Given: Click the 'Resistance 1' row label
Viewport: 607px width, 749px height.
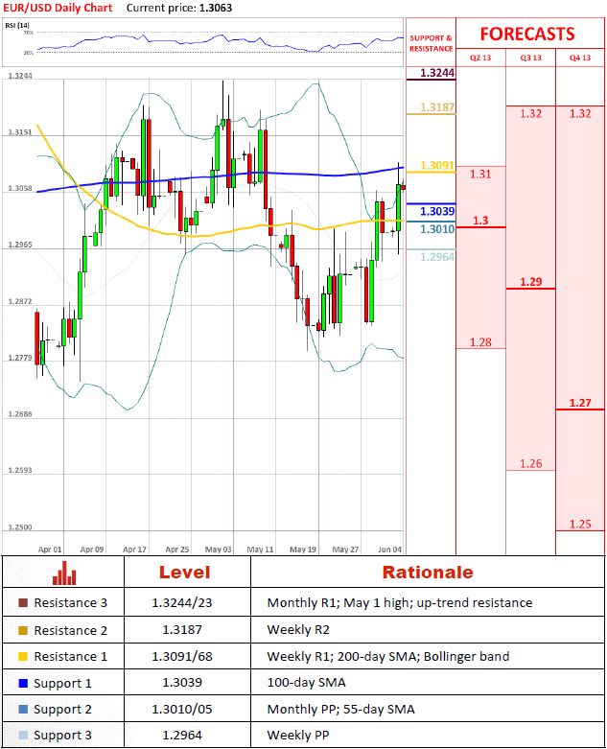Looking at the screenshot, I should click(70, 656).
